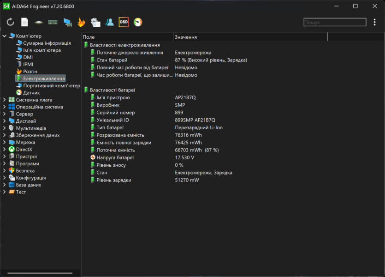Click the Збереження даних drive icon
The width and height of the screenshot is (385, 277).
click(x=11, y=135)
